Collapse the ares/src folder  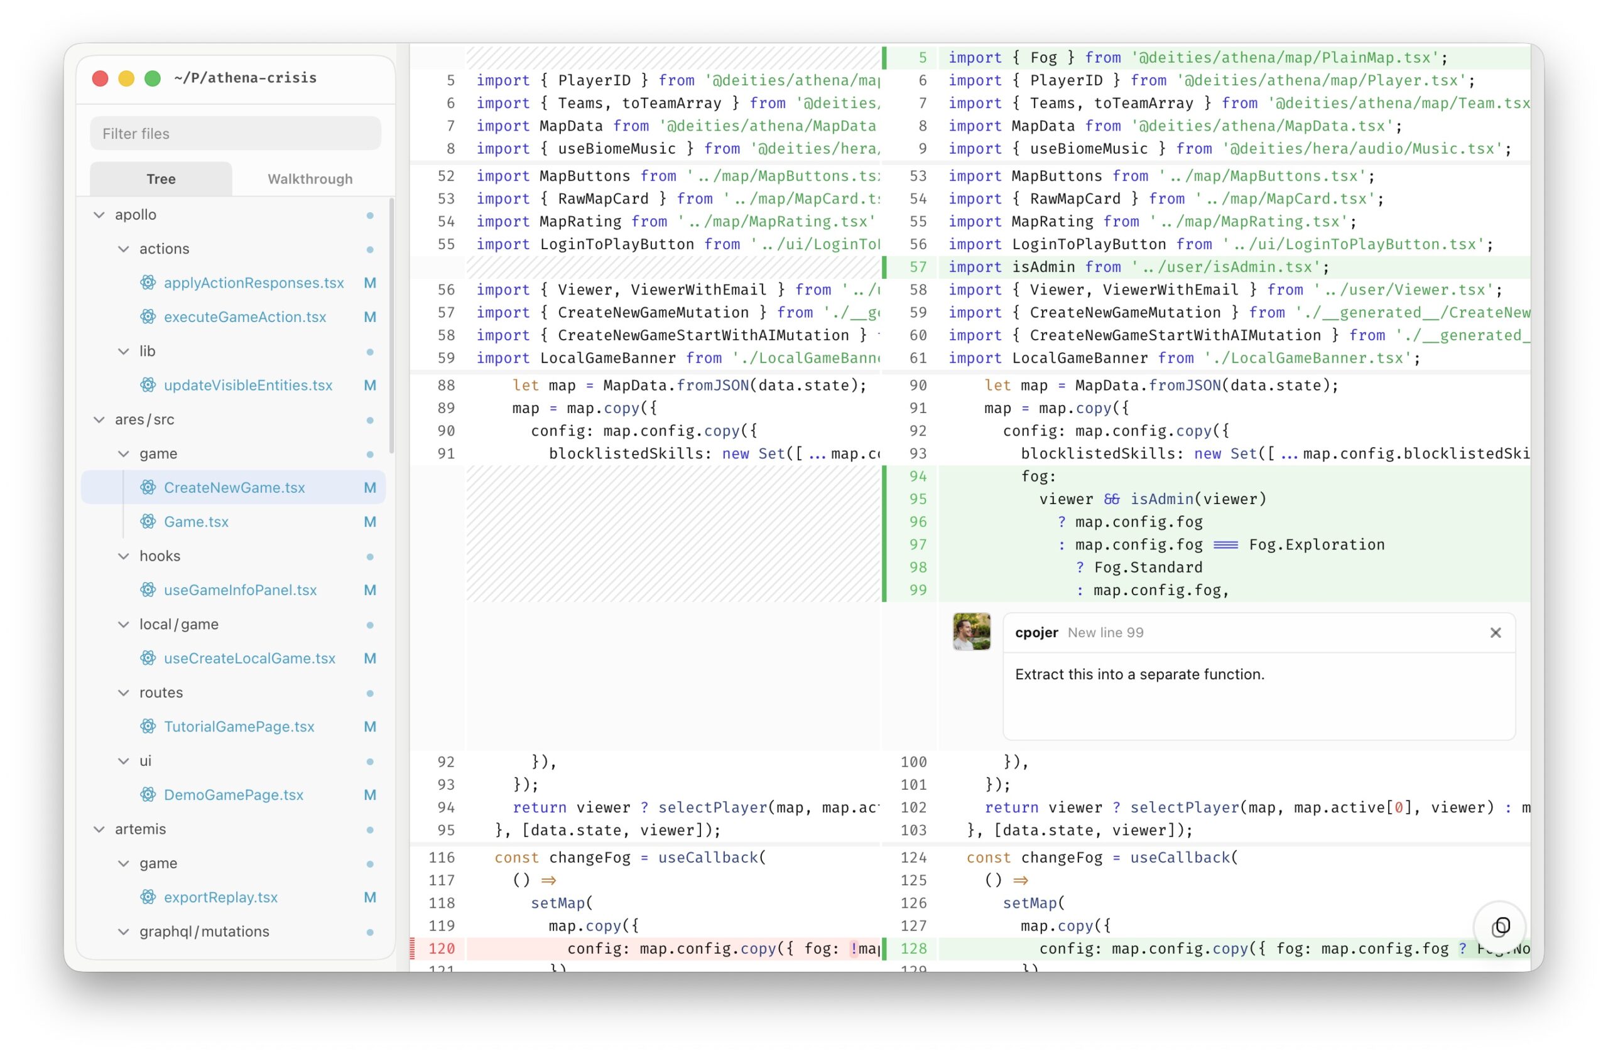tap(99, 419)
